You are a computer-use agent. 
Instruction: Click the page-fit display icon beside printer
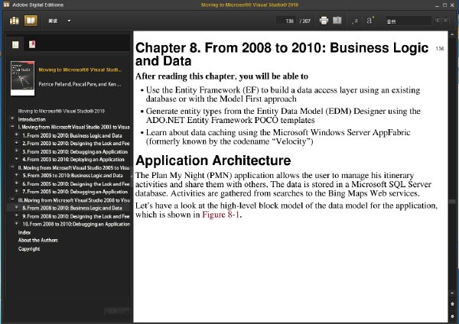[337, 20]
